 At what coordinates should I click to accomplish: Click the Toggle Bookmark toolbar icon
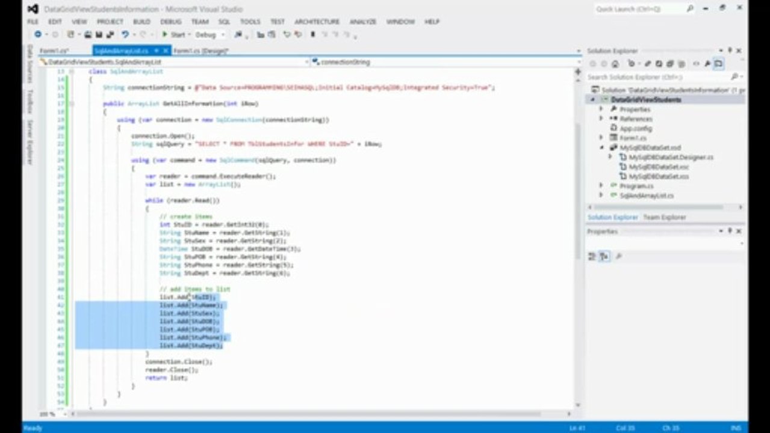coord(312,35)
